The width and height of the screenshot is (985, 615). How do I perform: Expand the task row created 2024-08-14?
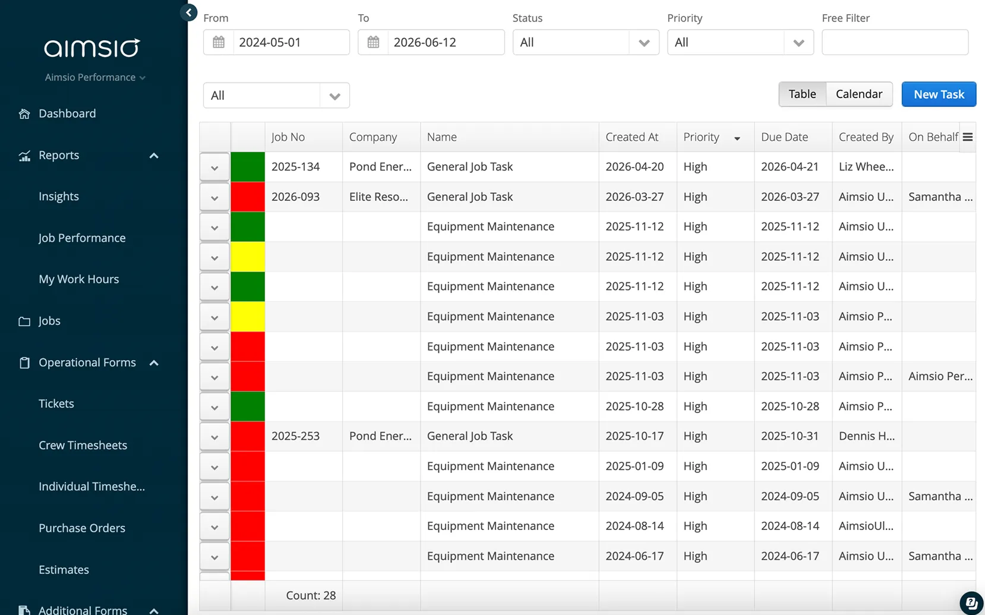point(214,526)
